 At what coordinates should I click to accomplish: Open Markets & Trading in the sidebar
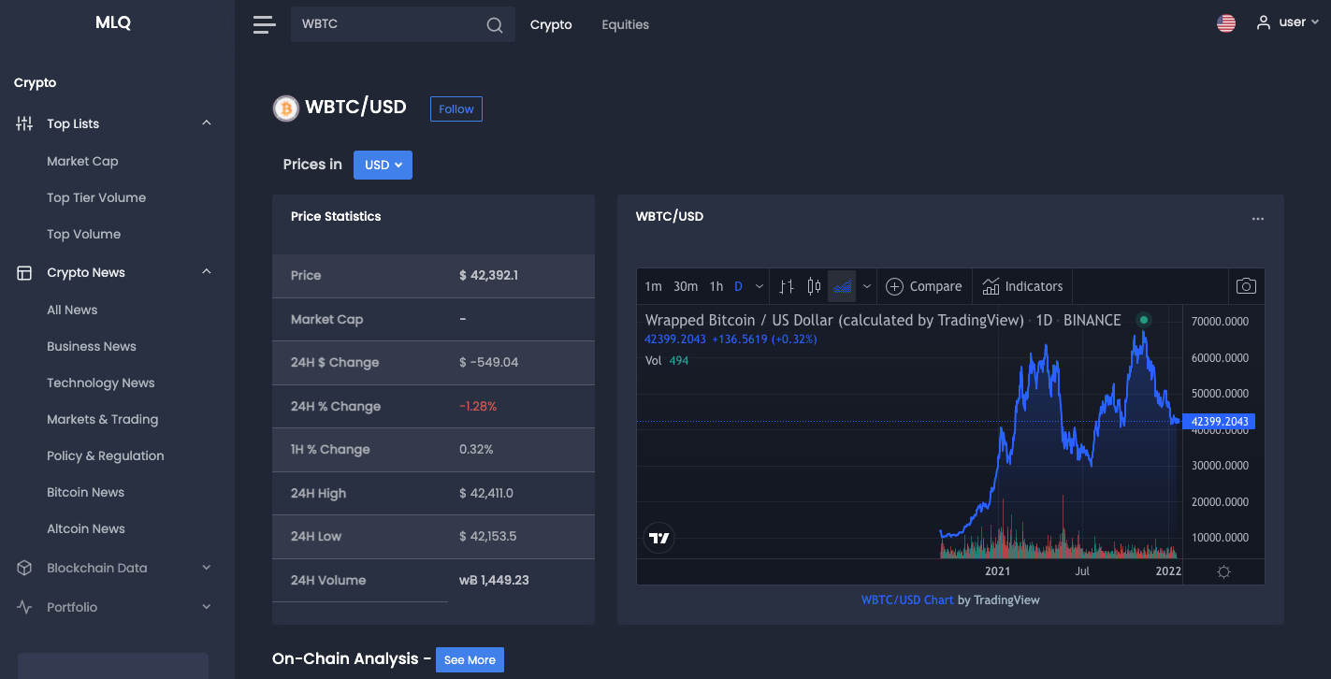click(x=103, y=419)
